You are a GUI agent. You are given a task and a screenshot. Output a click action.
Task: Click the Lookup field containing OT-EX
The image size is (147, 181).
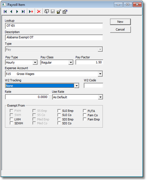(x=54, y=26)
